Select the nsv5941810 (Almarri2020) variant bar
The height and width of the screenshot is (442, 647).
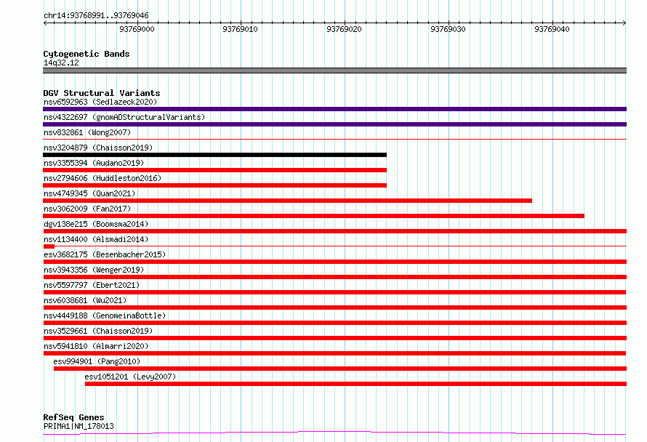click(x=334, y=353)
